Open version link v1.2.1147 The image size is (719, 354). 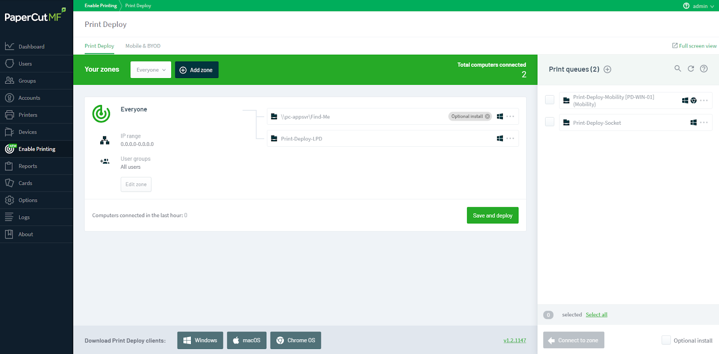(515, 341)
